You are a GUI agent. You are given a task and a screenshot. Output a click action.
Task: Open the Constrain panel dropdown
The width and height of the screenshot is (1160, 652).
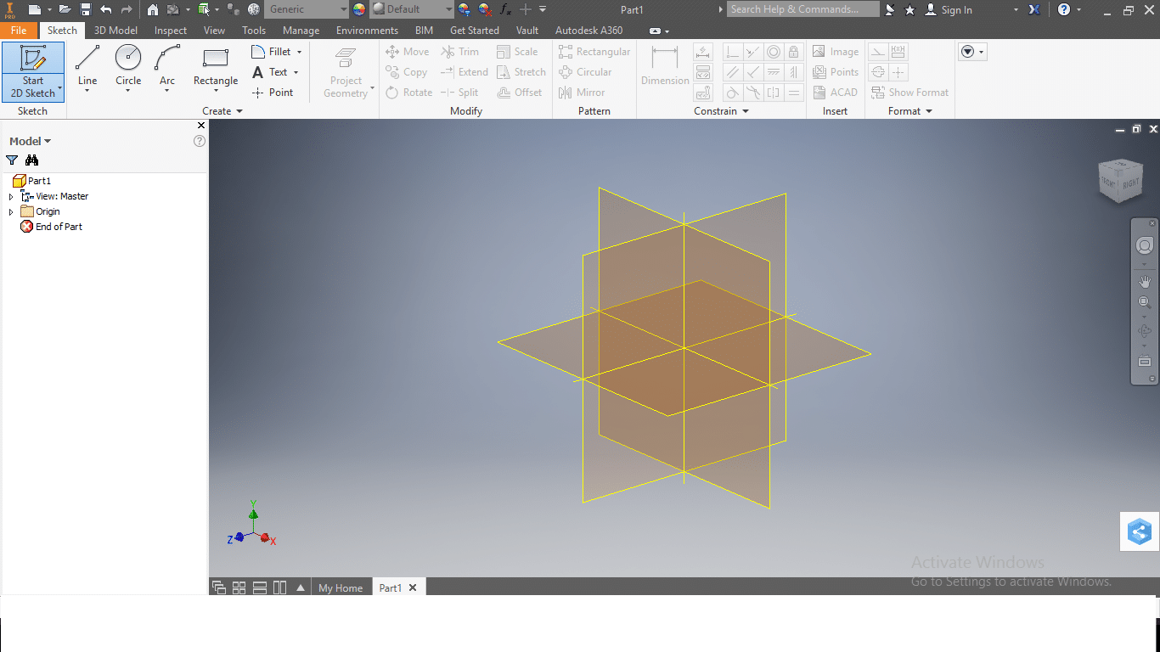click(x=745, y=111)
